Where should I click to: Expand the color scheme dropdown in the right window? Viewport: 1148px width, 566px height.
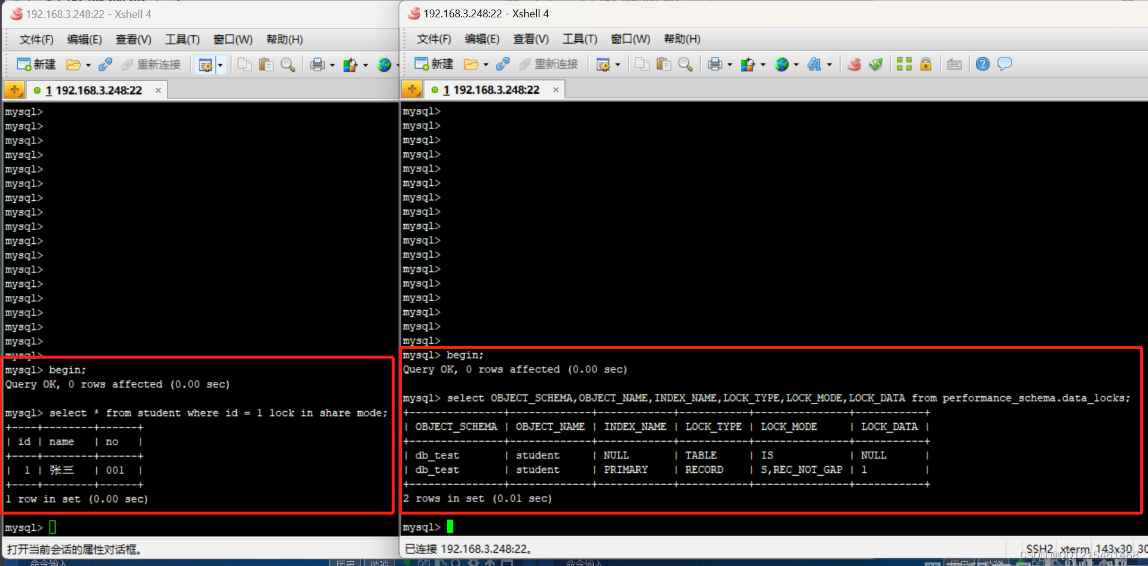click(x=763, y=65)
